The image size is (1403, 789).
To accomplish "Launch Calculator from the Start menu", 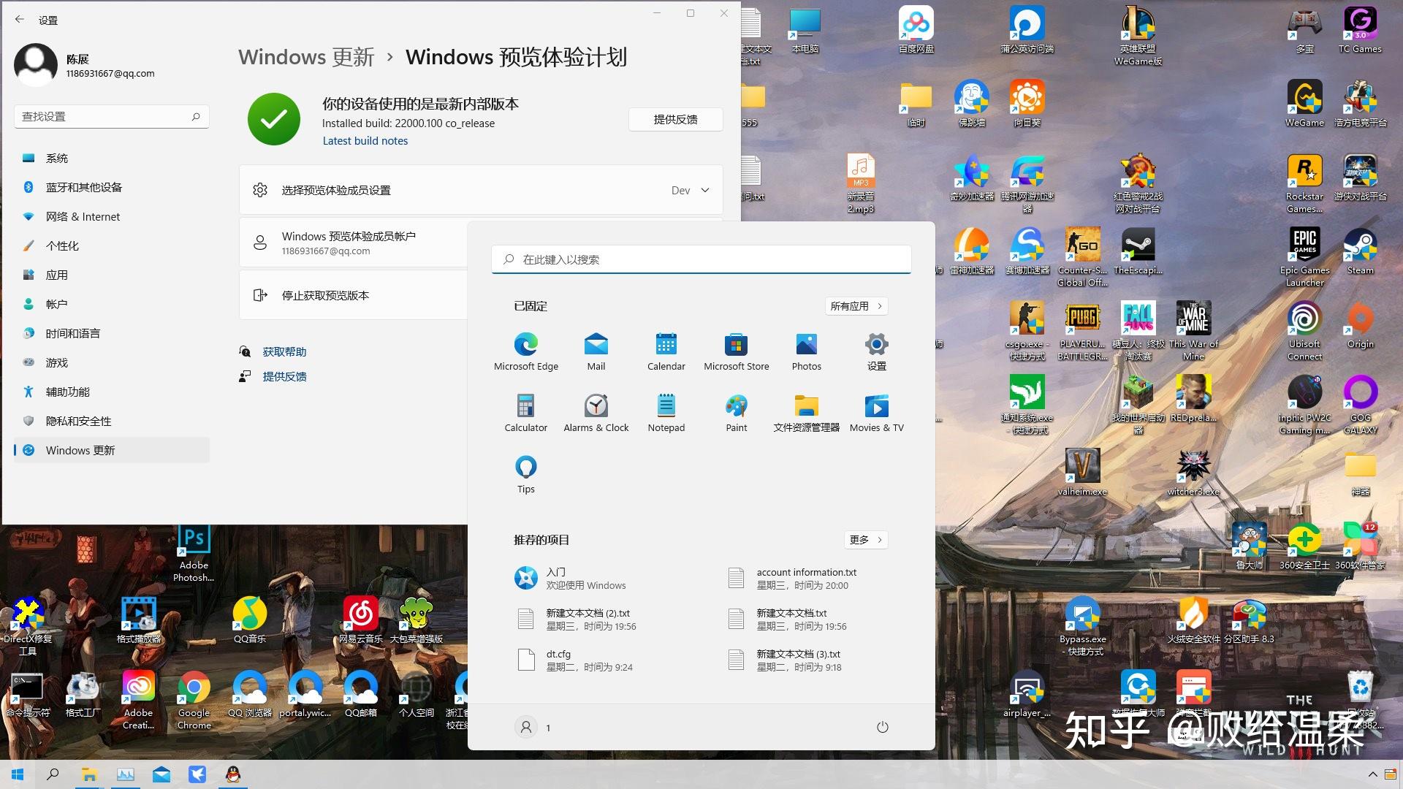I will [x=525, y=411].
